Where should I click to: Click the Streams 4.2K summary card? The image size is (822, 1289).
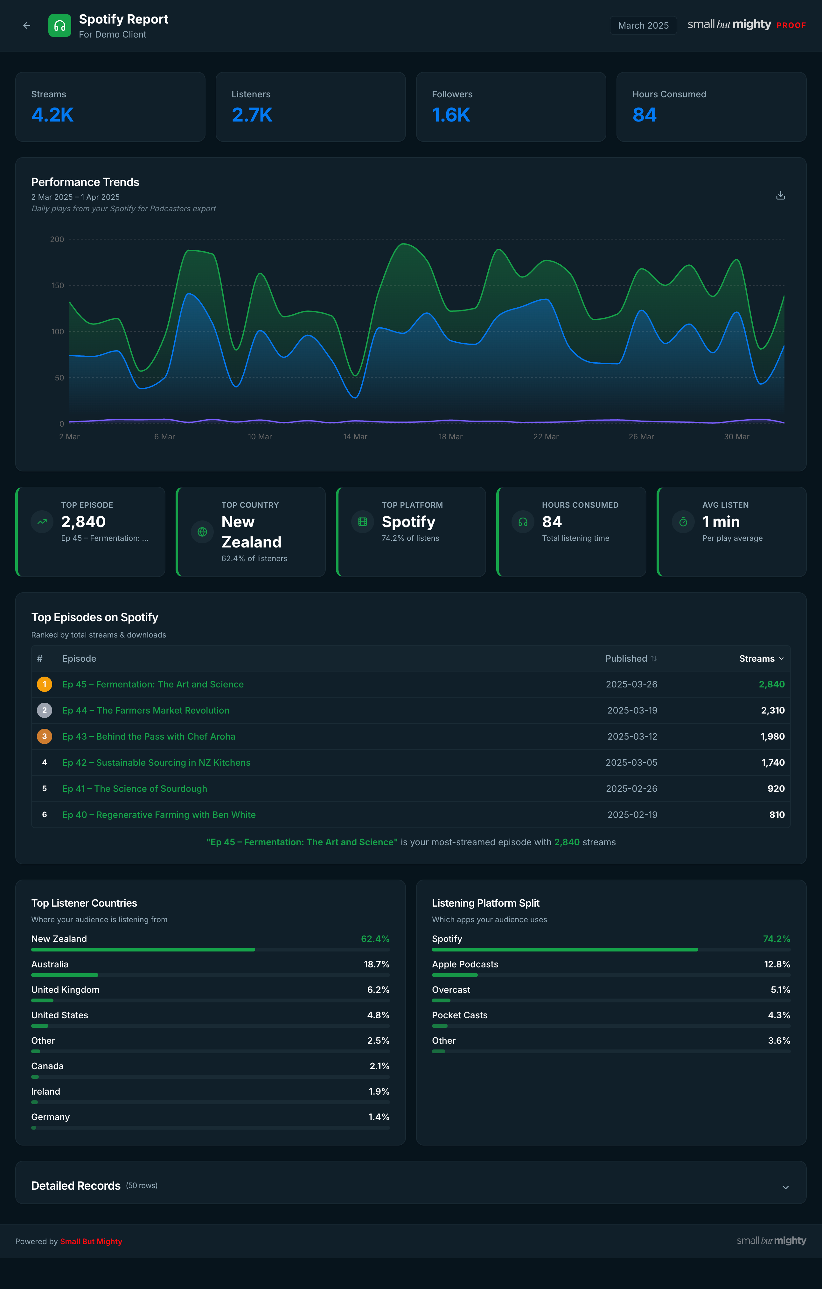tap(110, 107)
